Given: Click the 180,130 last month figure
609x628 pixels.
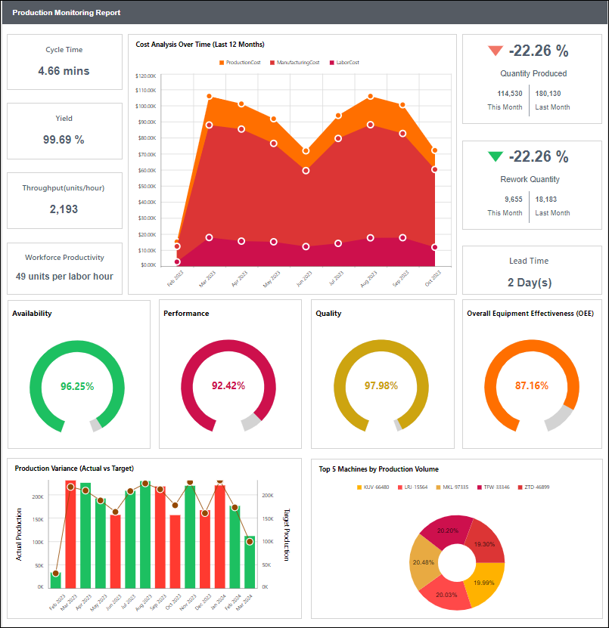Looking at the screenshot, I should coord(548,93).
